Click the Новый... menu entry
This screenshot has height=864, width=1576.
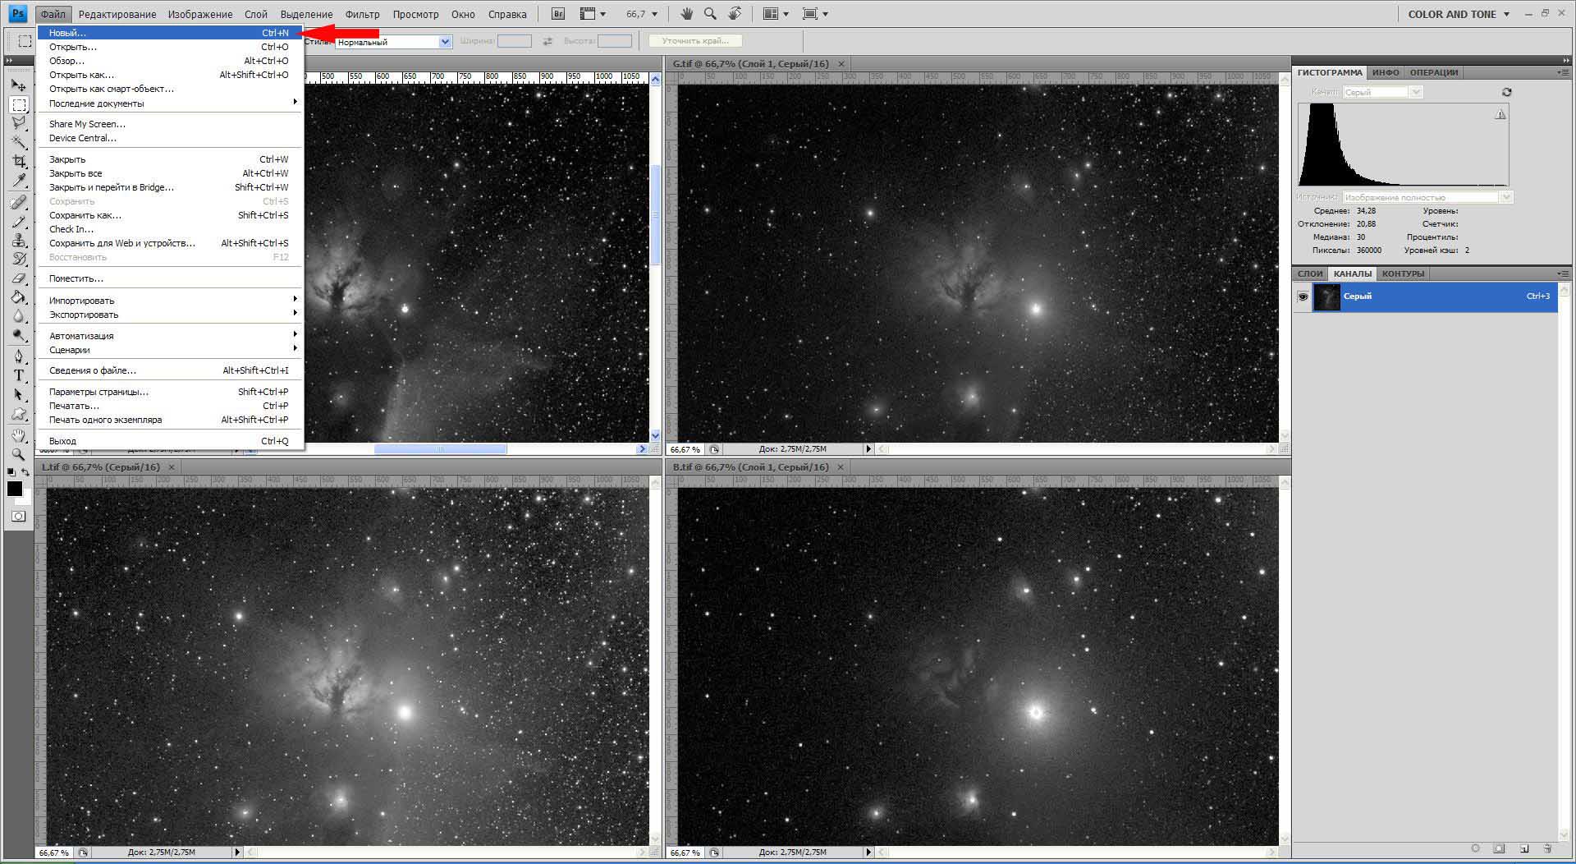(x=68, y=33)
